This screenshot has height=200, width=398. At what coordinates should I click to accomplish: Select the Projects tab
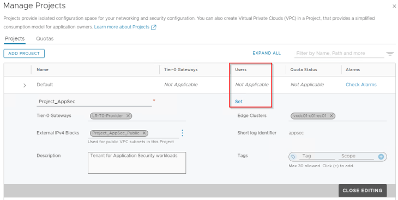tap(15, 39)
